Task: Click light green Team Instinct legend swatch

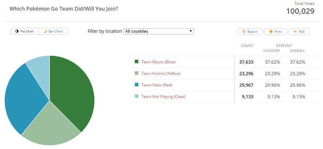Action: point(136,73)
